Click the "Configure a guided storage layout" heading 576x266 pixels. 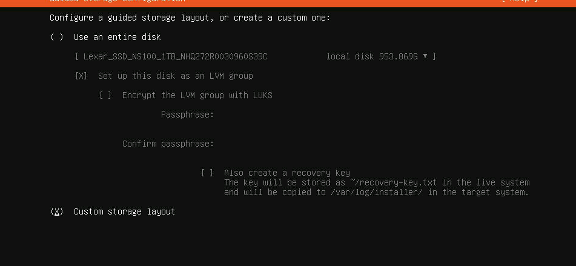click(x=190, y=18)
